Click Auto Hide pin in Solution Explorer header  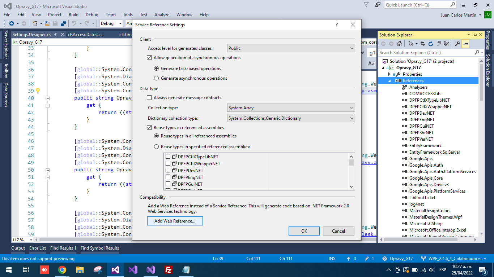tap(475, 35)
